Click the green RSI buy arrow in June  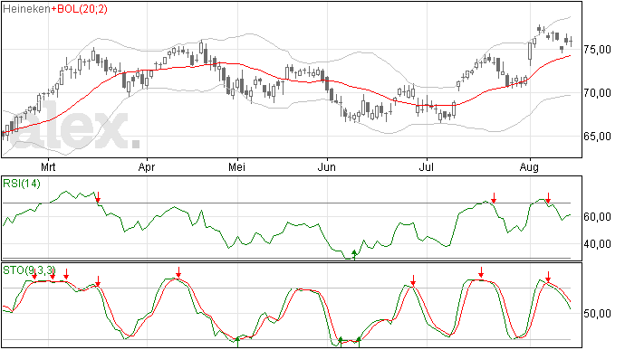pyautogui.click(x=354, y=255)
